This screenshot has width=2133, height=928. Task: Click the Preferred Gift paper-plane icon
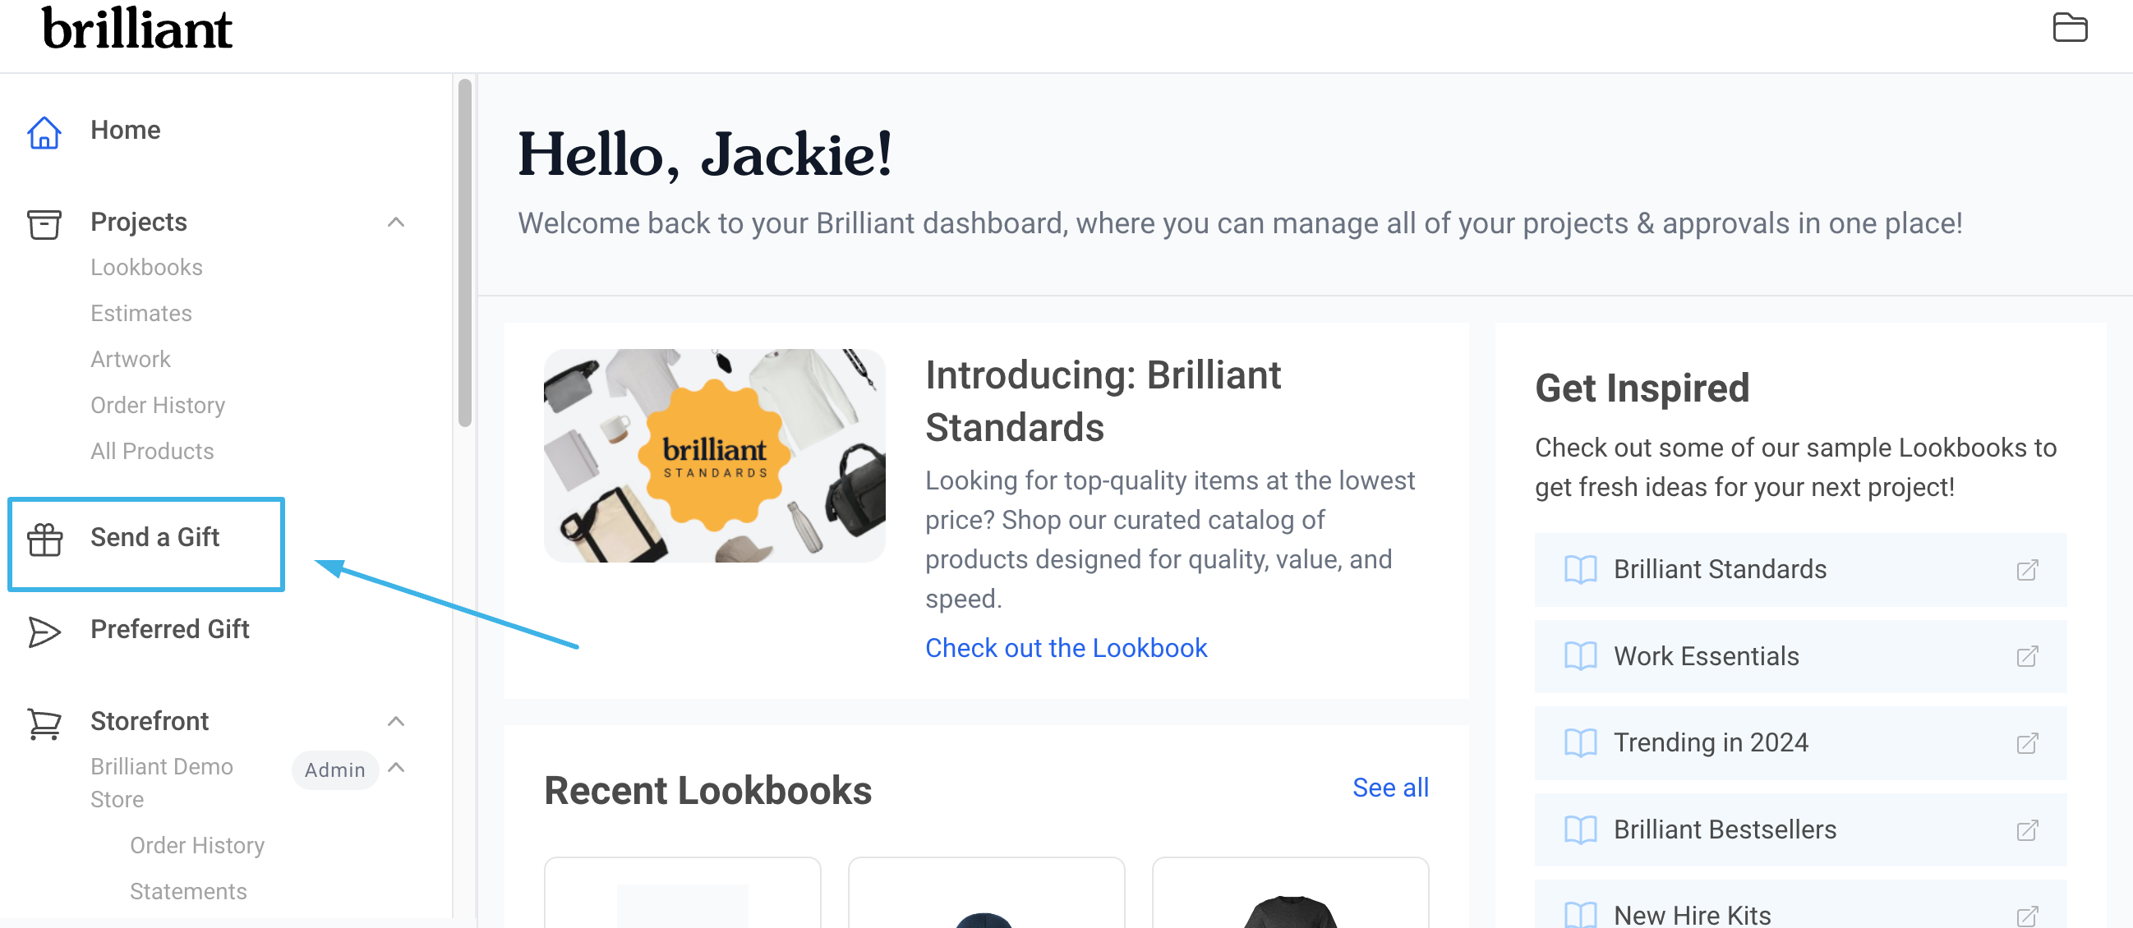(44, 632)
